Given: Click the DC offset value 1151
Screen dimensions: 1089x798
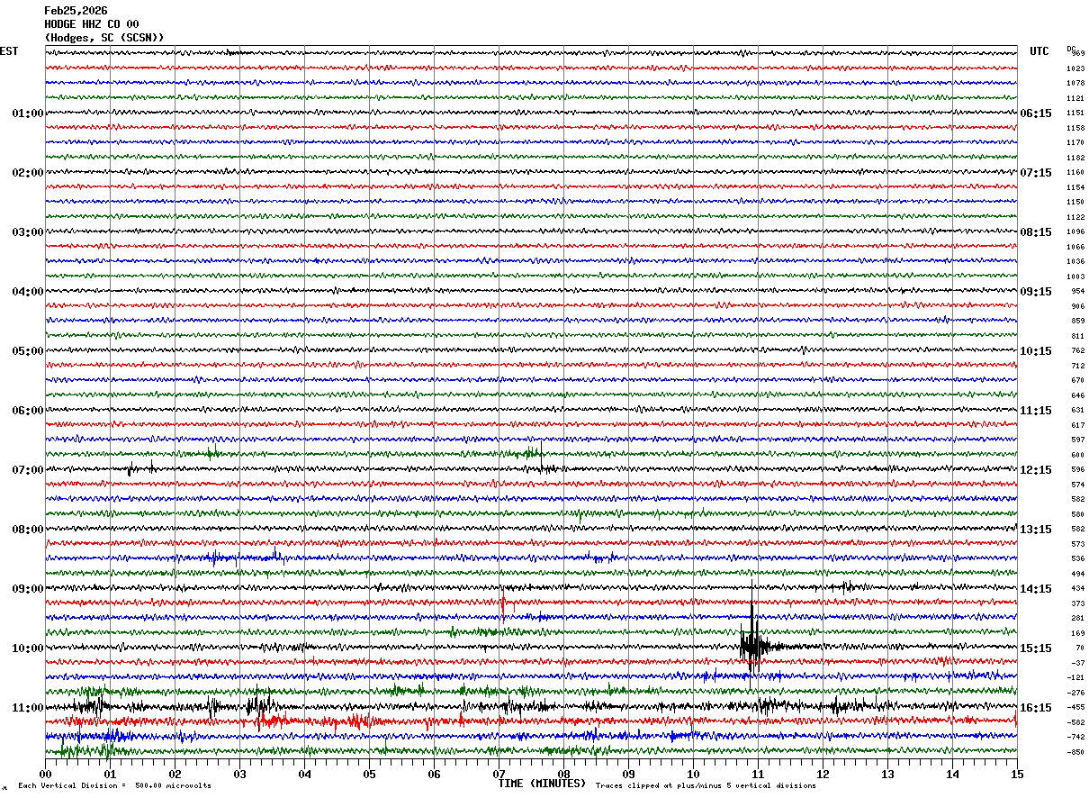Looking at the screenshot, I should [x=1075, y=113].
